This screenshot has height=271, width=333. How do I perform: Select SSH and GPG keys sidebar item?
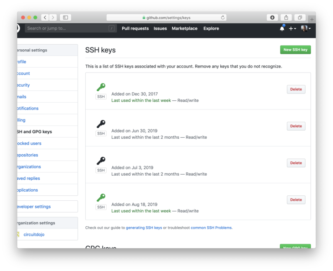coord(47,132)
